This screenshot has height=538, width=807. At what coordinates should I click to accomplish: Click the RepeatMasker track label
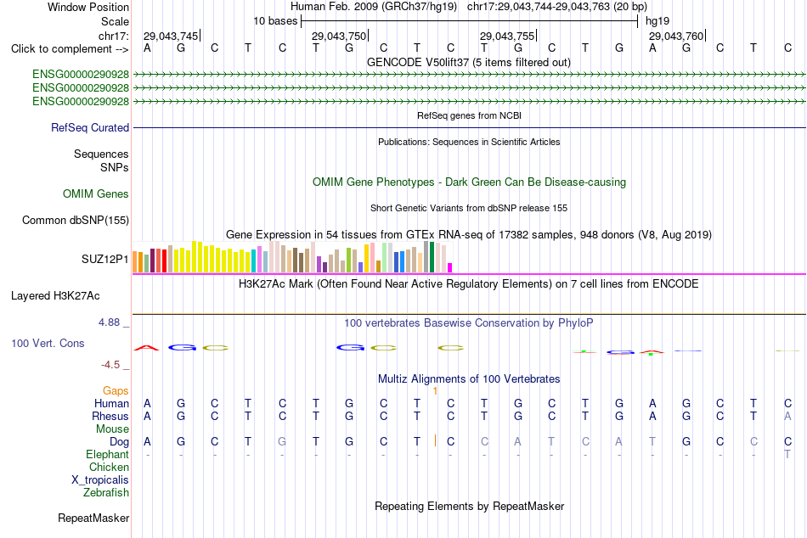93,518
